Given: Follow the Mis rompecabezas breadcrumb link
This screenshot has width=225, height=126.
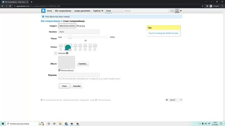Looking at the screenshot, I should 51,21.
